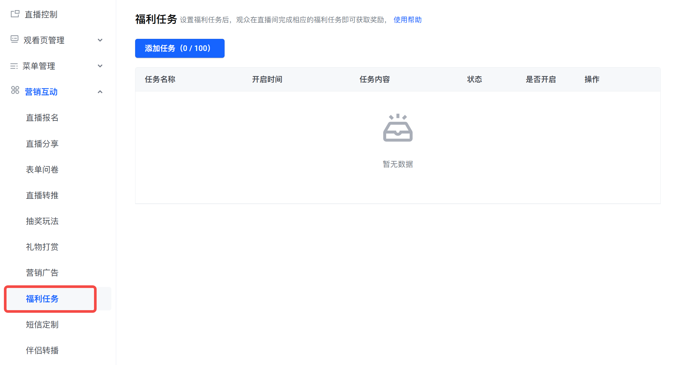Click the 观看页管理 screen icon
The image size is (677, 365).
click(x=14, y=40)
